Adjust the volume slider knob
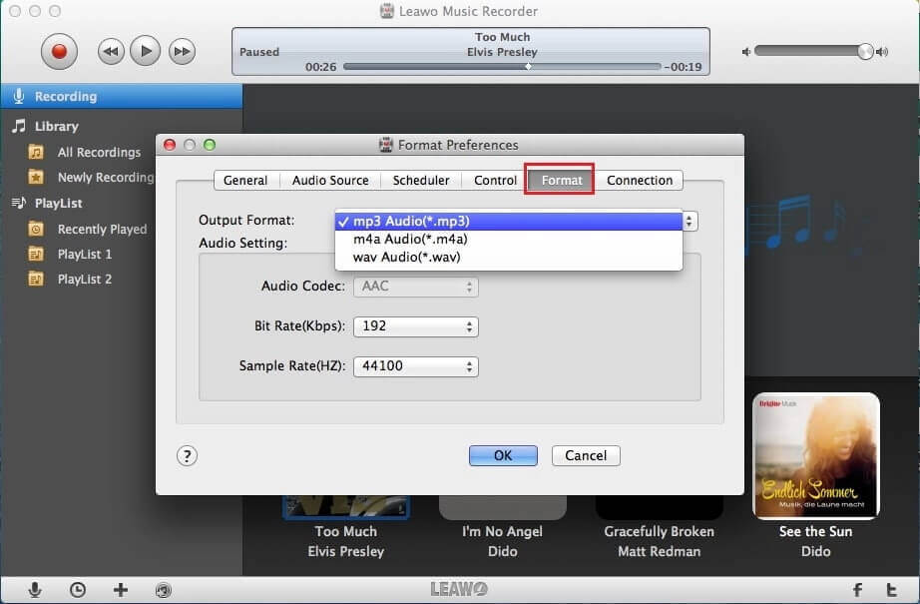The height and width of the screenshot is (604, 920). 865,52
